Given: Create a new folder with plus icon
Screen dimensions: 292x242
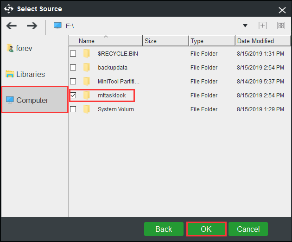Looking at the screenshot, I should point(263,25).
